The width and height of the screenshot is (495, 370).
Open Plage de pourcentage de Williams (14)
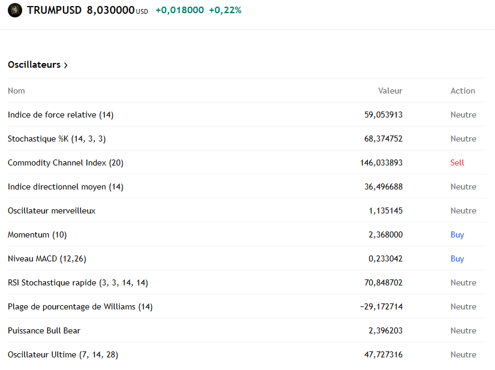point(80,306)
